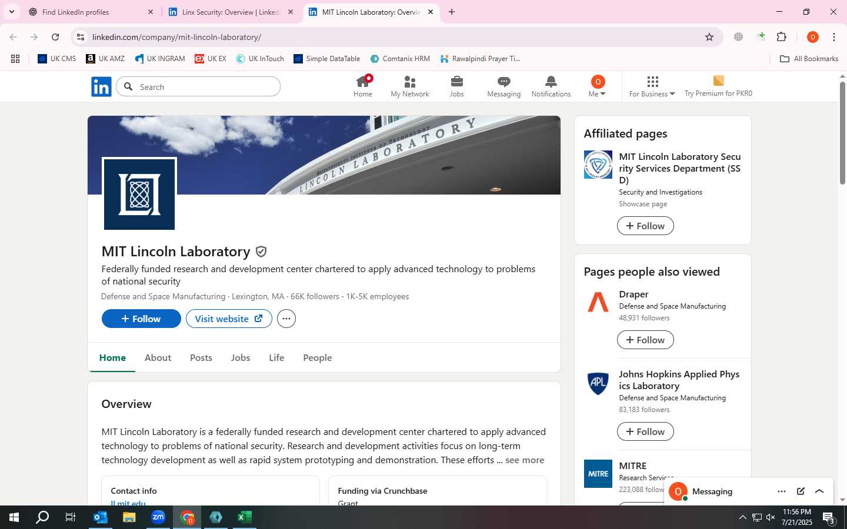This screenshot has width=847, height=529.
Task: Compose a new message from messaging overlay
Action: click(801, 491)
